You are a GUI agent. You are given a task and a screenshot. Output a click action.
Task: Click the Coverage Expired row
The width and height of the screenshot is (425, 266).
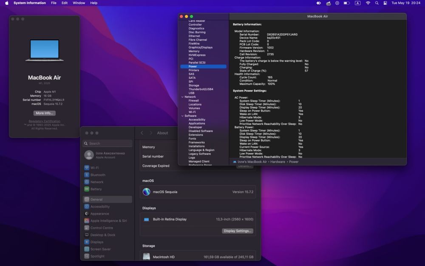point(198,166)
